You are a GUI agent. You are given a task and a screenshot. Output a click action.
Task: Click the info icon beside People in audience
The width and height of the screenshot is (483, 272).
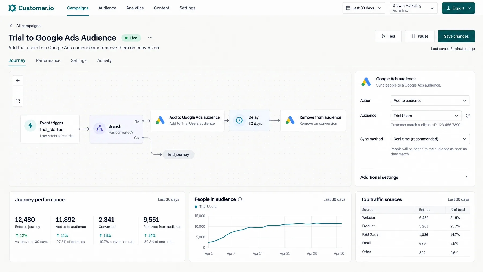coord(240,199)
